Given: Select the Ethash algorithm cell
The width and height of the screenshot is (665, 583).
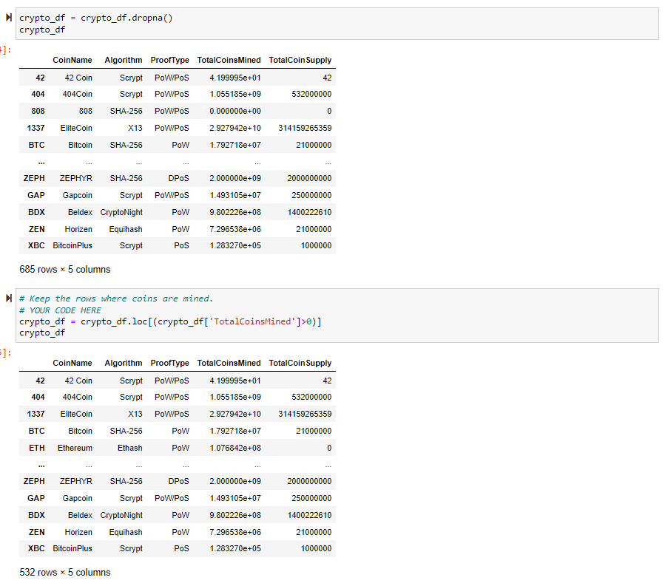Looking at the screenshot, I should coord(129,448).
